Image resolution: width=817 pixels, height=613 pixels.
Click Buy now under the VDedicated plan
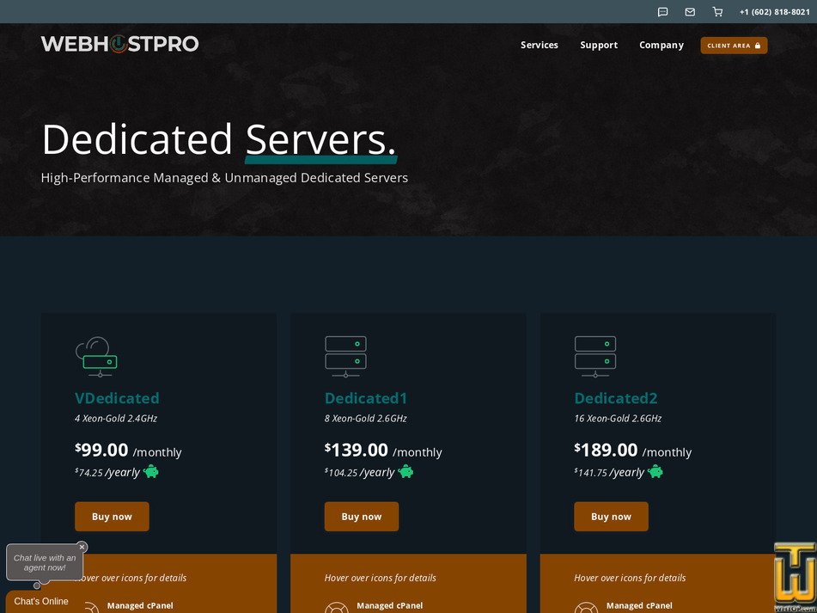112,516
